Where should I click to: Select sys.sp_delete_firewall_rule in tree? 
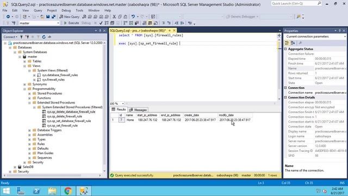tap(65, 117)
